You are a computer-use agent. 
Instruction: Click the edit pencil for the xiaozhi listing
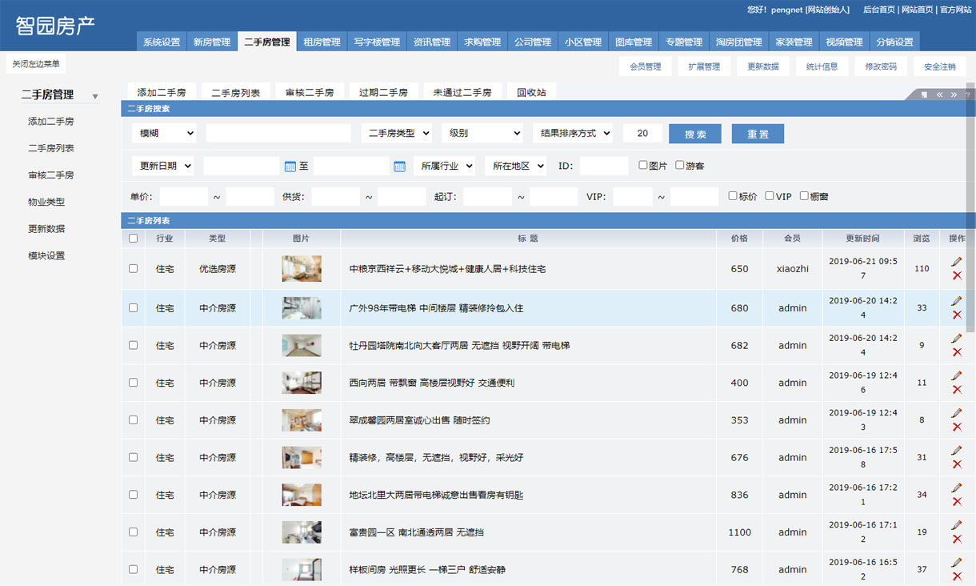957,262
